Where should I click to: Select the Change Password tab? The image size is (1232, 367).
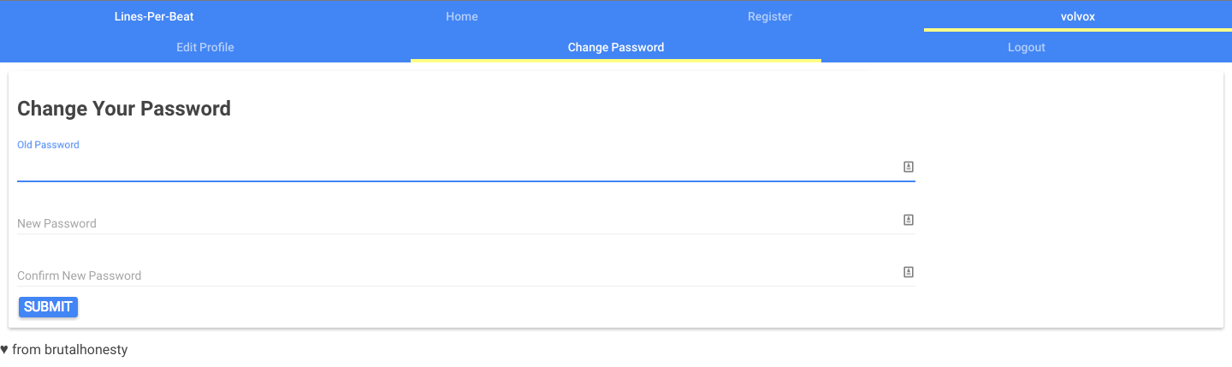click(616, 47)
